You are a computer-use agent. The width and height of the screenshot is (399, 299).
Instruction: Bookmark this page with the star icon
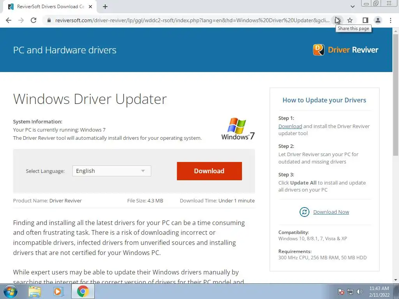[x=350, y=20]
